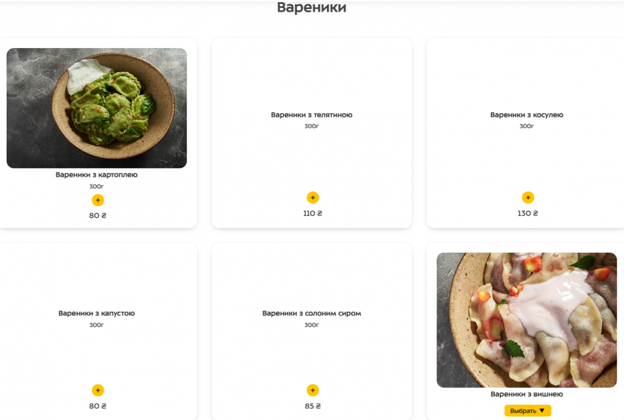Open the Вареники з телятиною title
This screenshot has width=624, height=420.
pos(311,115)
